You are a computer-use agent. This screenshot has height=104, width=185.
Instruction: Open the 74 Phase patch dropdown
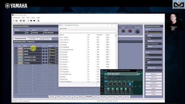tap(33, 63)
